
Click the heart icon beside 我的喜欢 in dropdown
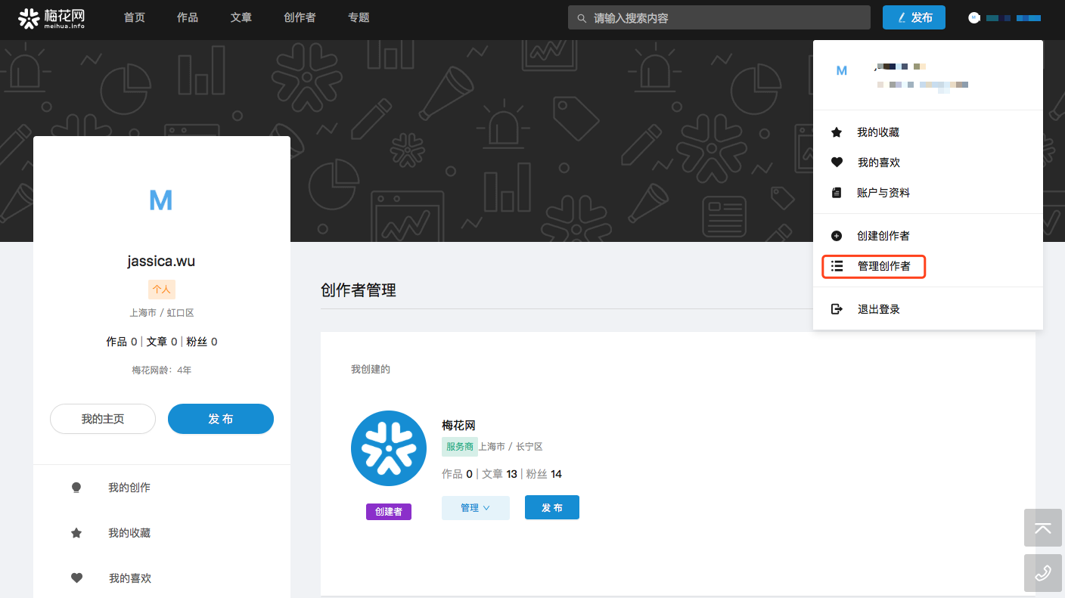click(837, 163)
